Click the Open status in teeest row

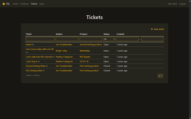tap(106, 45)
